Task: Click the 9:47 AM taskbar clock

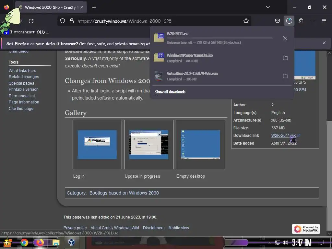Action: tap(302, 243)
